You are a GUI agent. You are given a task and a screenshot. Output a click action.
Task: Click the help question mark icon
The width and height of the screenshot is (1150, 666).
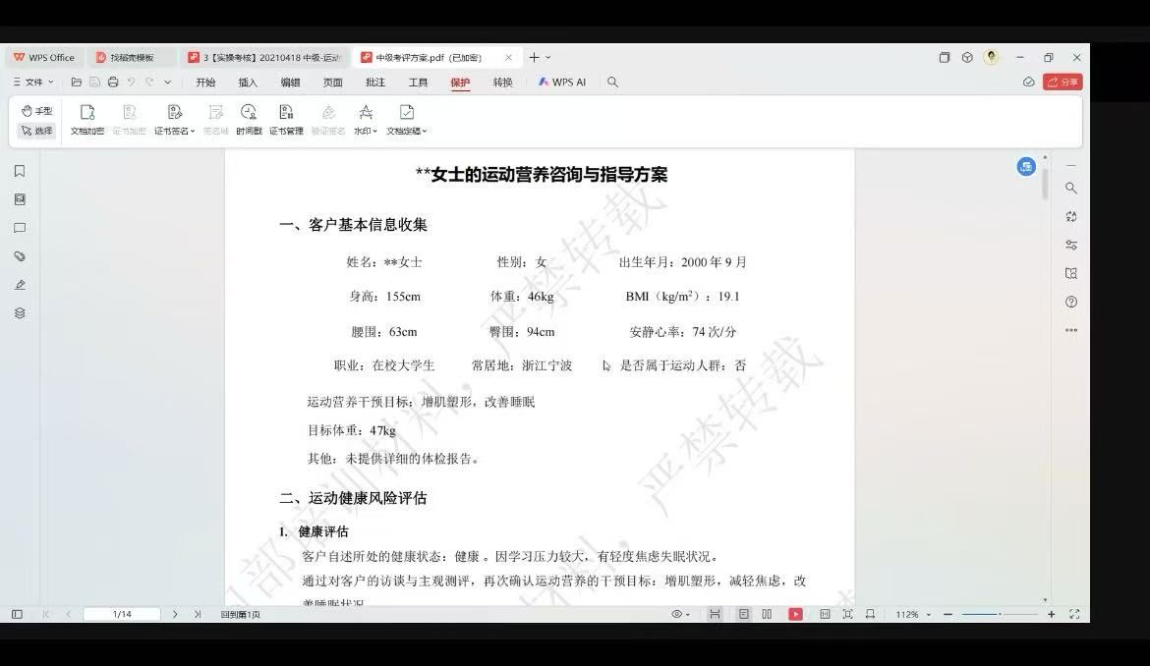1071,302
